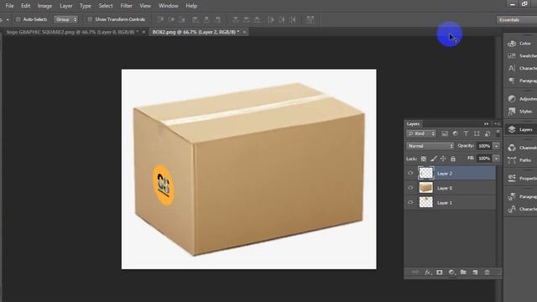The image size is (537, 302).
Task: Open the File menu
Action: [x=9, y=6]
